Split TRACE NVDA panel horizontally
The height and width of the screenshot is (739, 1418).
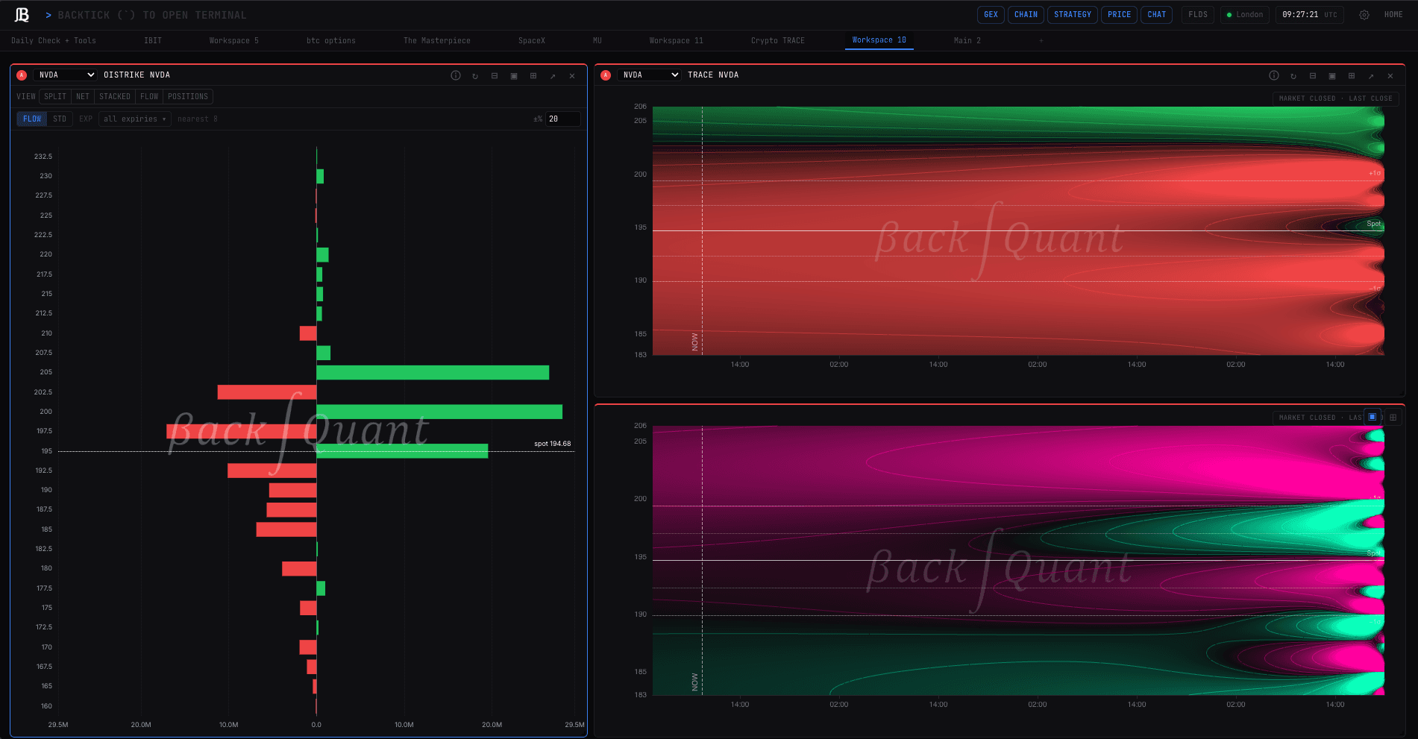point(1313,75)
